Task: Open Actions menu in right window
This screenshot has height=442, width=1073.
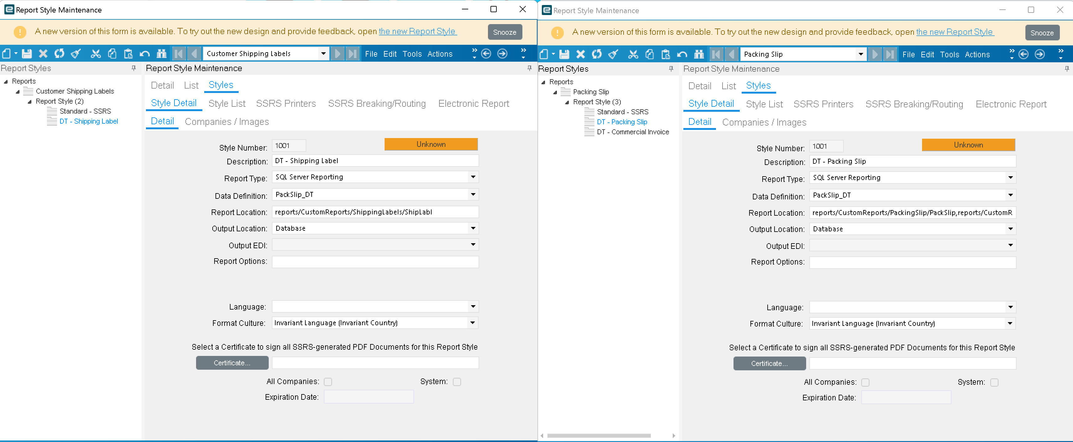Action: click(977, 54)
